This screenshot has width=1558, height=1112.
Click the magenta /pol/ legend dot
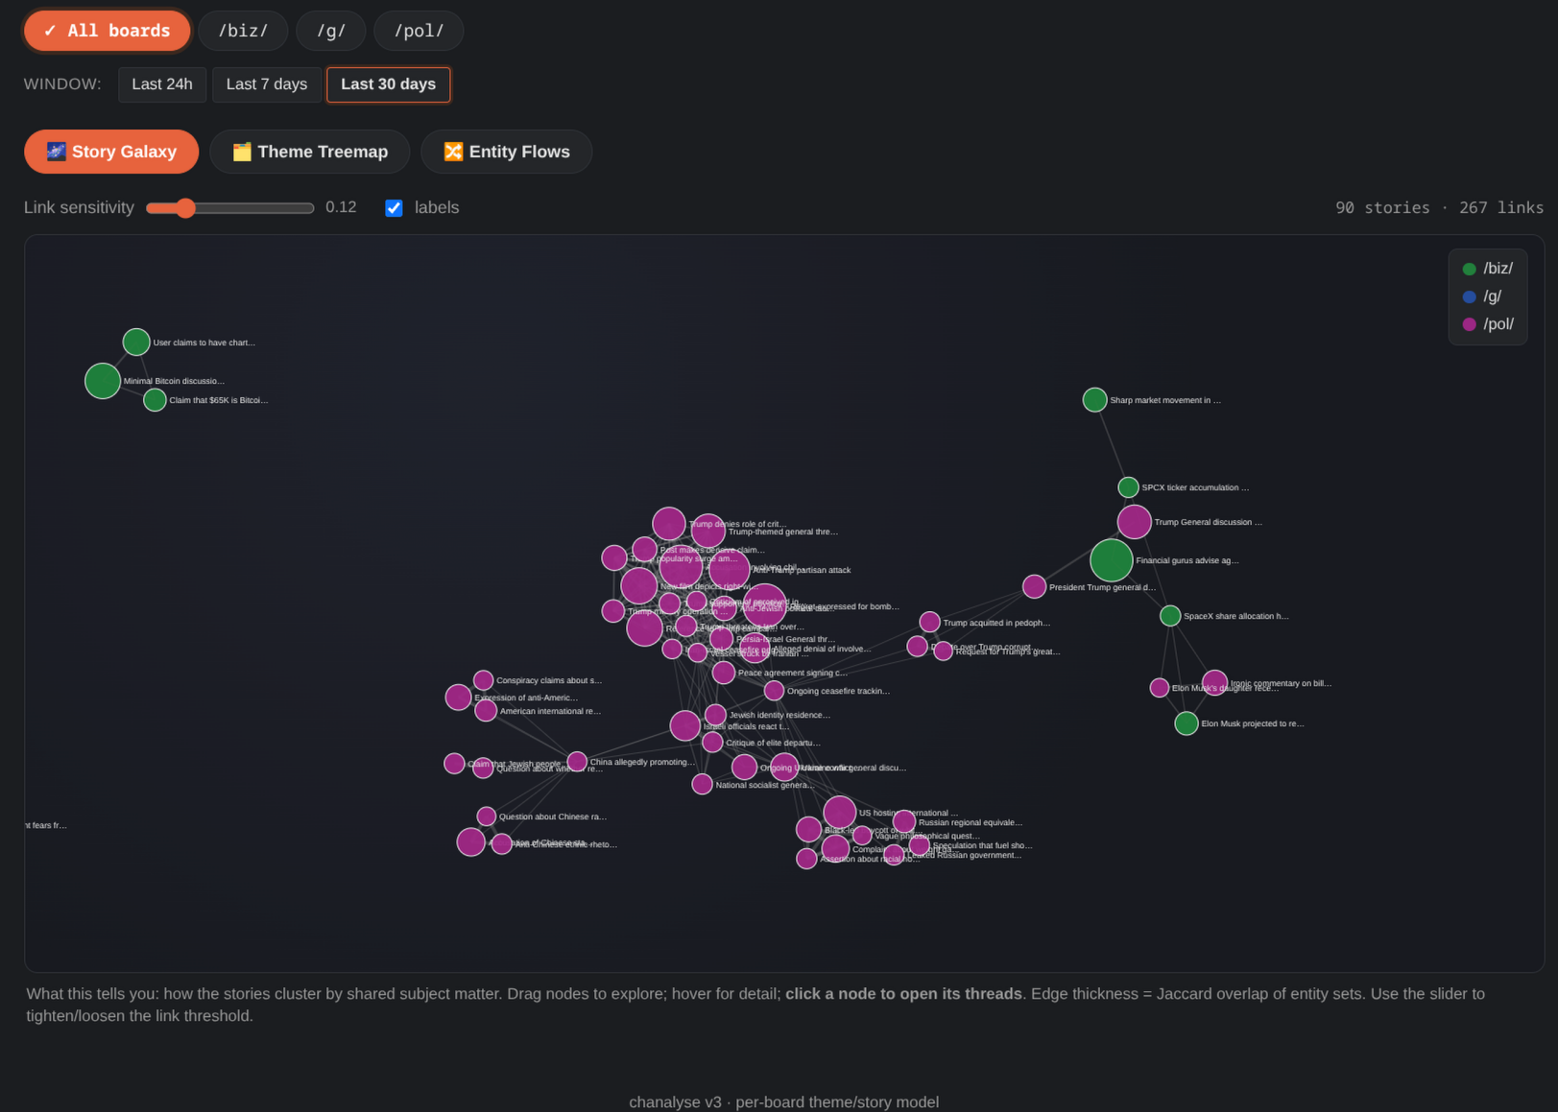coord(1469,324)
